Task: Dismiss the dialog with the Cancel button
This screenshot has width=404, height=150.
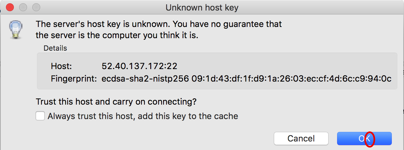Action: 301,138
